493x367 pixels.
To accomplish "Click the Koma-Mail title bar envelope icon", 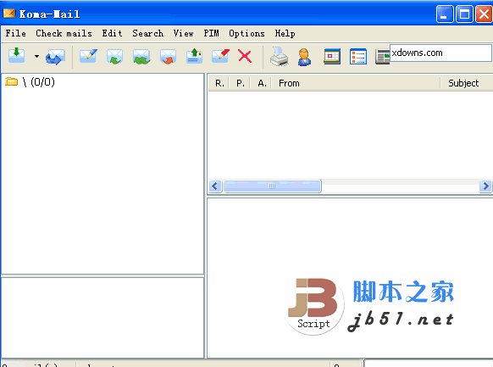I will pyautogui.click(x=9, y=14).
